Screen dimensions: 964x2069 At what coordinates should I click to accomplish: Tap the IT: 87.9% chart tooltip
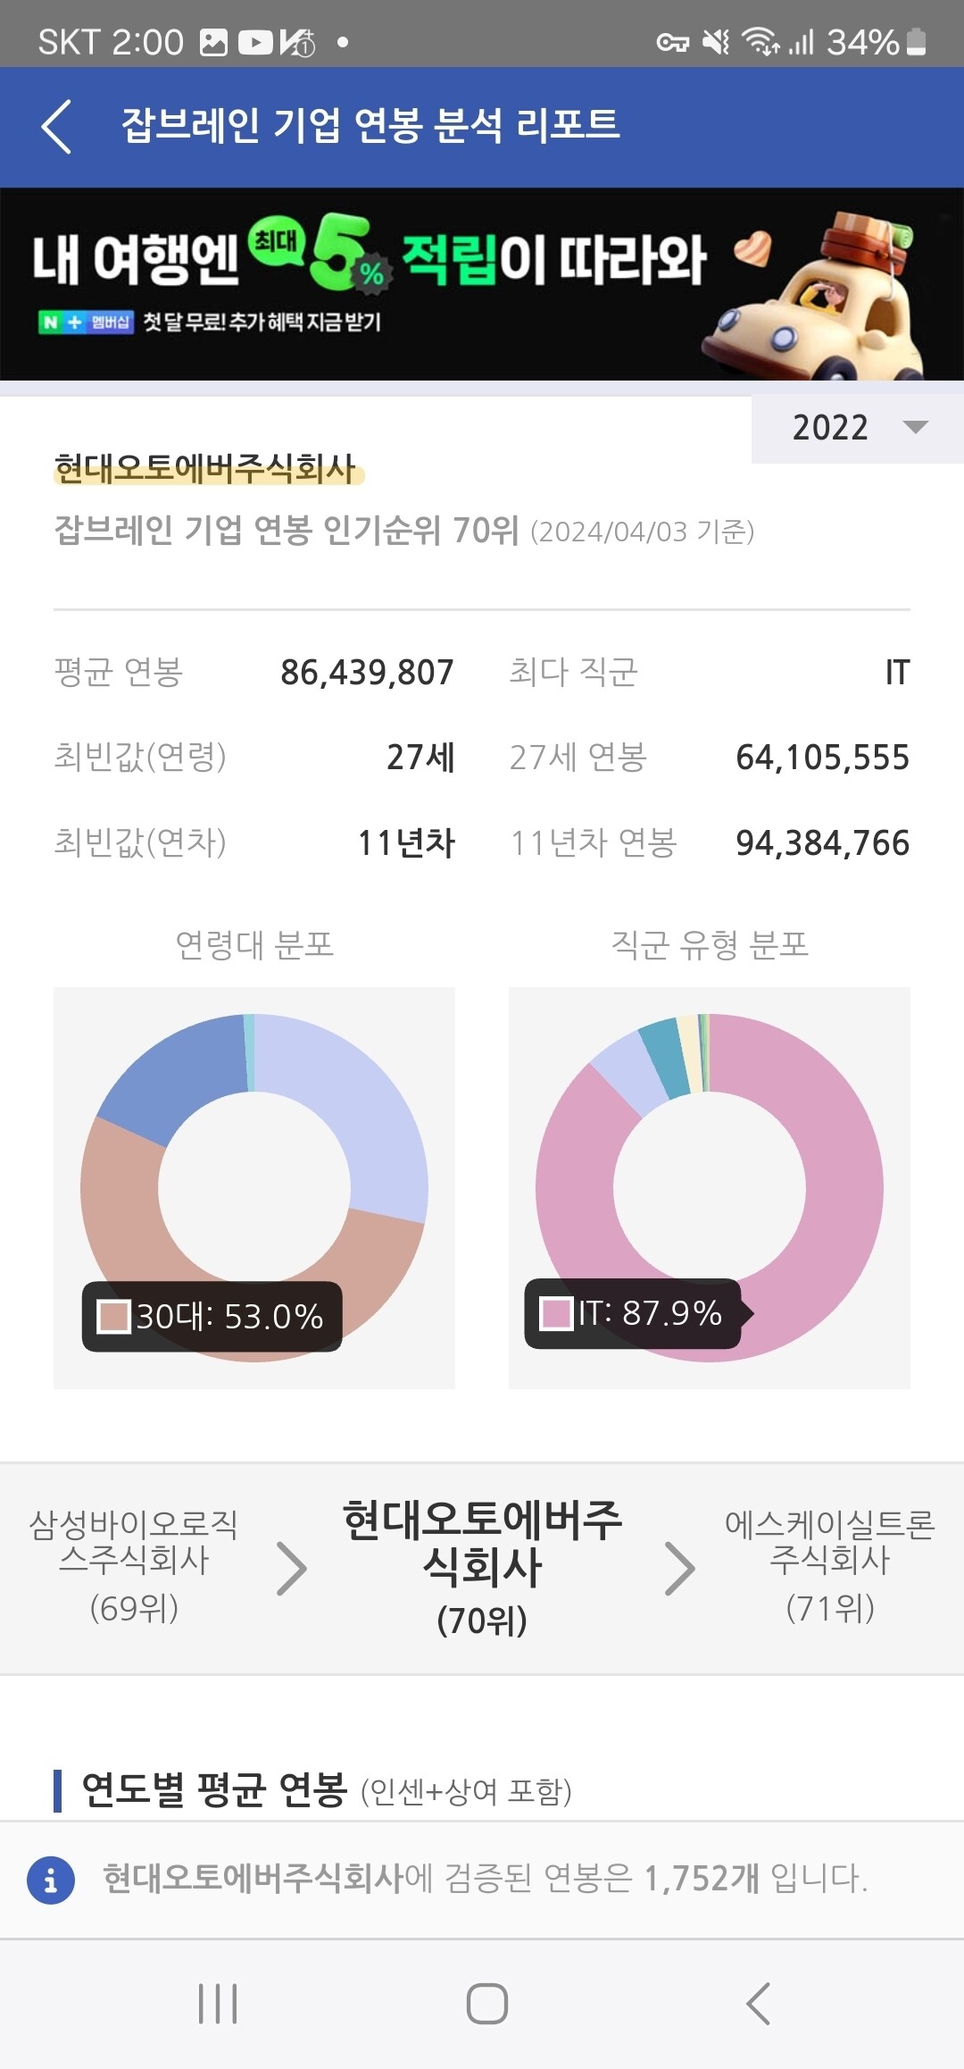click(x=636, y=1312)
